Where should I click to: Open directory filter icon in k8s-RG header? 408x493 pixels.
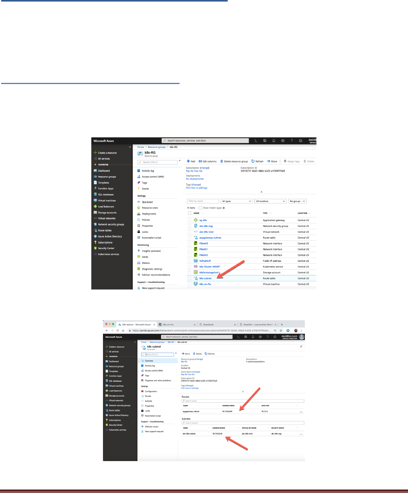pos(265,141)
